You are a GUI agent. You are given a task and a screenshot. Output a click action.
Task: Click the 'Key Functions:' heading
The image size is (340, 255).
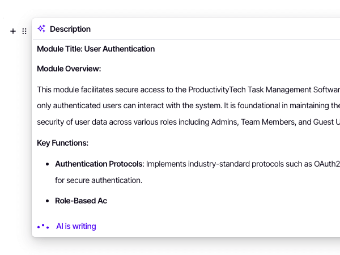[63, 143]
